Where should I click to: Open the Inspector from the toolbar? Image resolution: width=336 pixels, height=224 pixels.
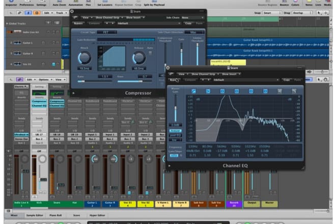click(x=11, y=3)
